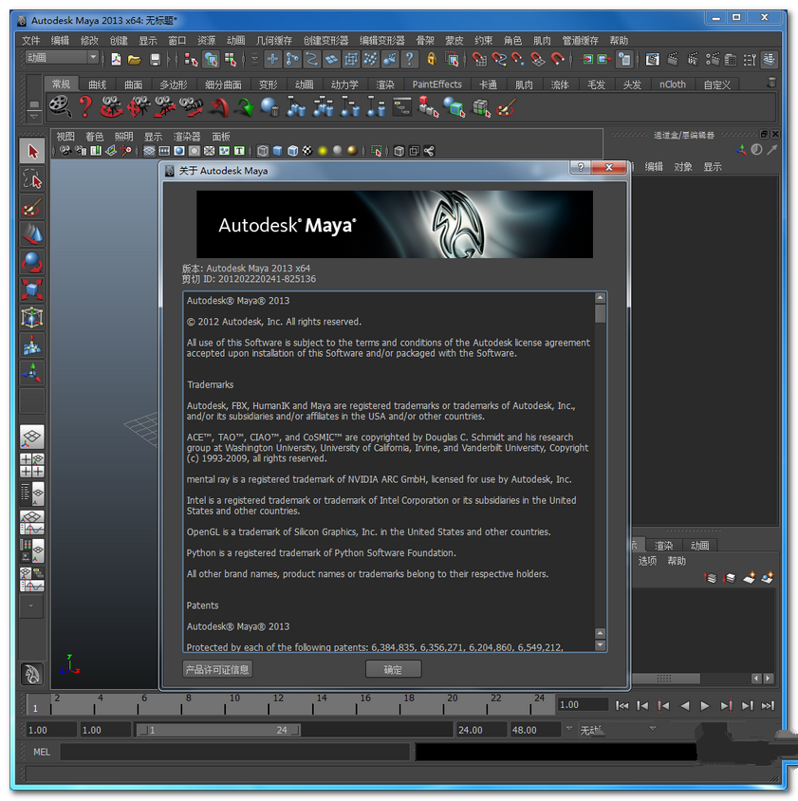Toggle channel box display icon at far right
The height and width of the screenshot is (801, 798).
[x=770, y=60]
